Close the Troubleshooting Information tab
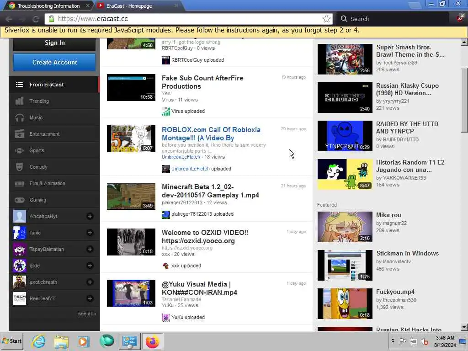The width and height of the screenshot is (468, 351). point(87,5)
